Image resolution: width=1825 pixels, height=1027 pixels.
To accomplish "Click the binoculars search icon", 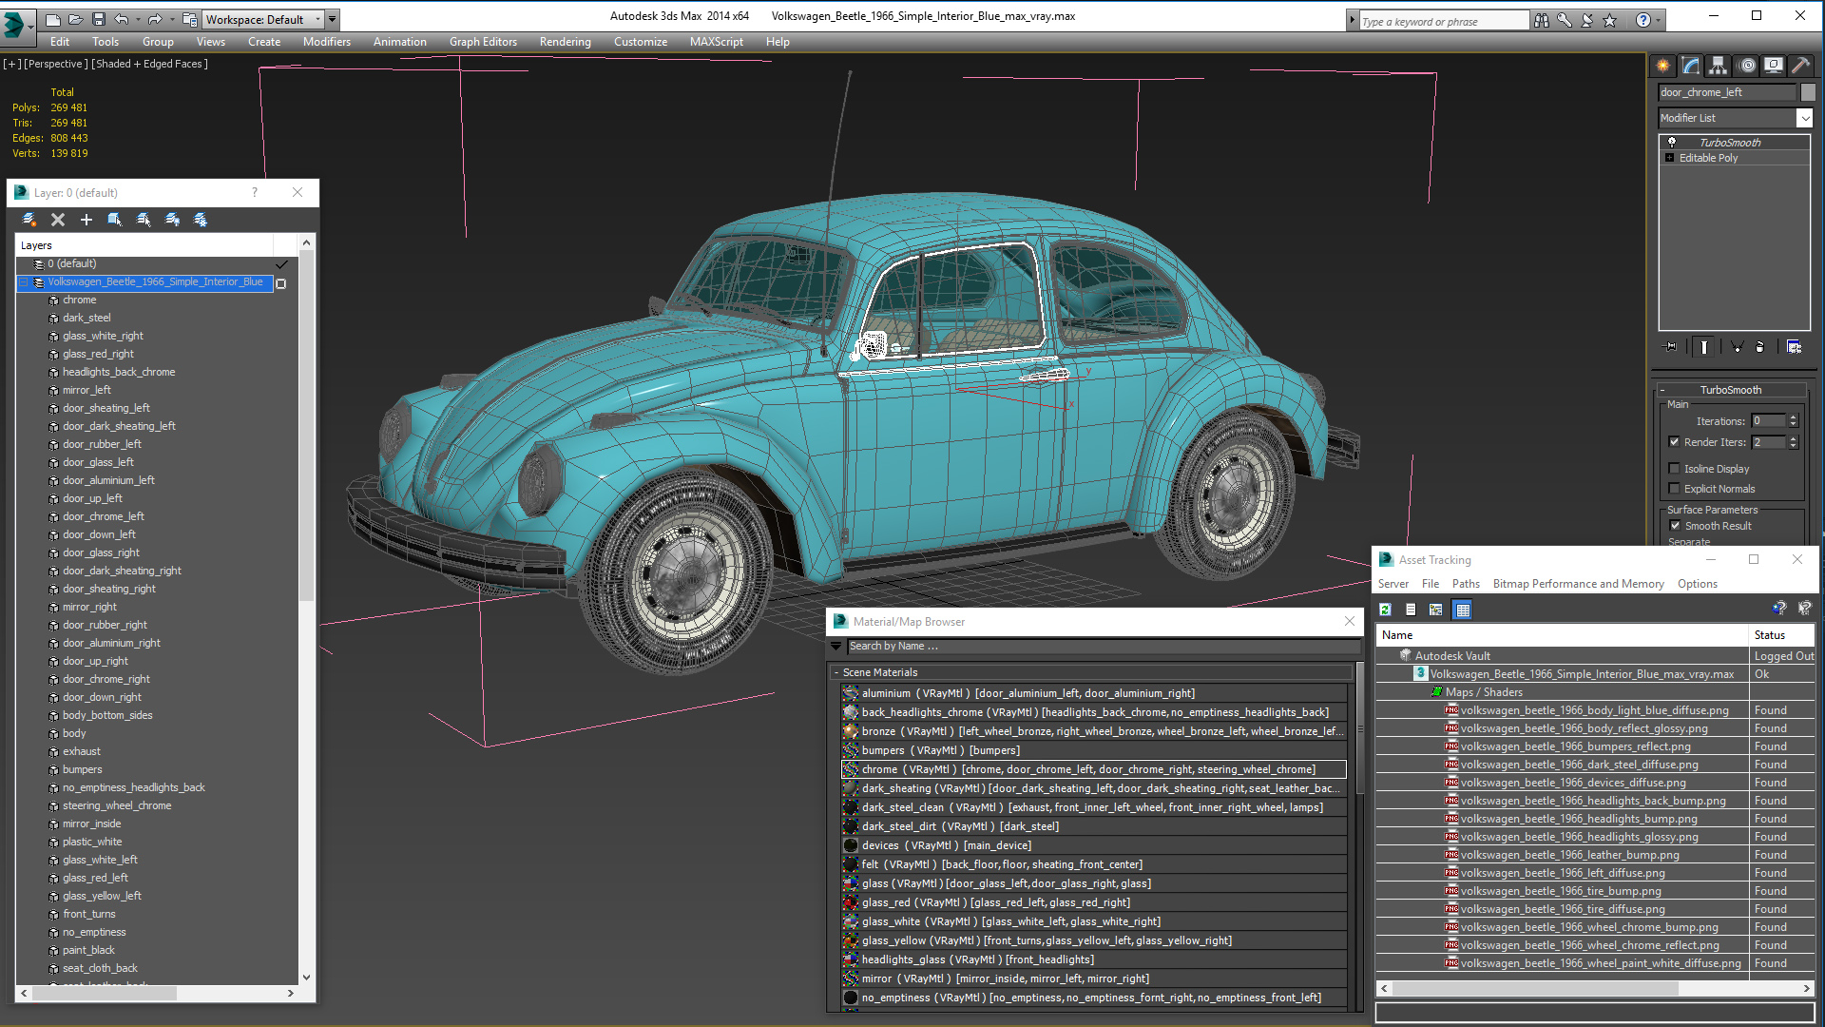I will point(1541,20).
